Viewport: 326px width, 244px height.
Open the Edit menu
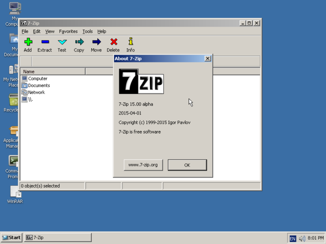point(37,31)
